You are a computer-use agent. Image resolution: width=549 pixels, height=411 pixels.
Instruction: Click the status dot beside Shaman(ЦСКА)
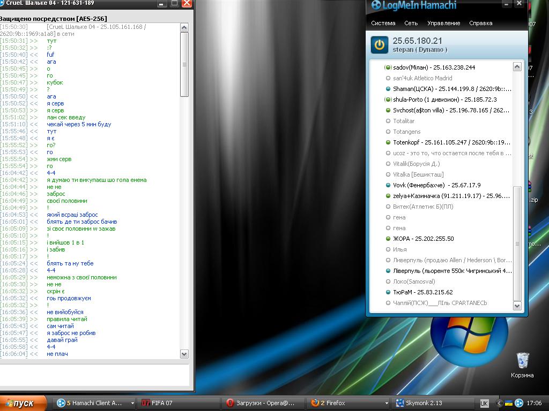pyautogui.click(x=388, y=89)
